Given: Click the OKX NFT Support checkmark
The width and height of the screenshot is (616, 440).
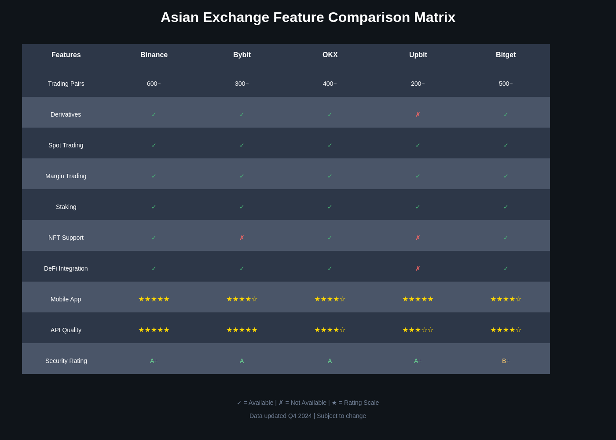Looking at the screenshot, I should click(330, 238).
